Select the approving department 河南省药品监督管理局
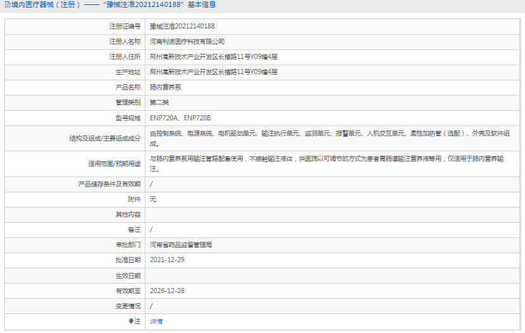Image resolution: width=525 pixels, height=333 pixels. coord(181,244)
